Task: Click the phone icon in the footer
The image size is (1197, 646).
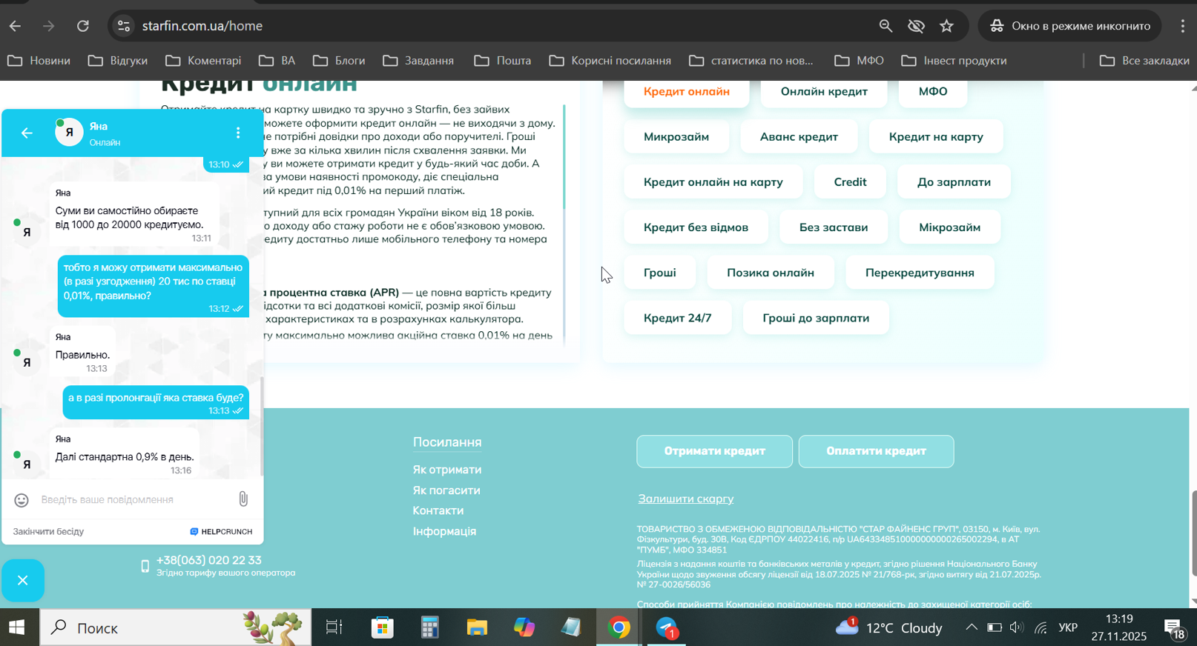Action: [145, 566]
